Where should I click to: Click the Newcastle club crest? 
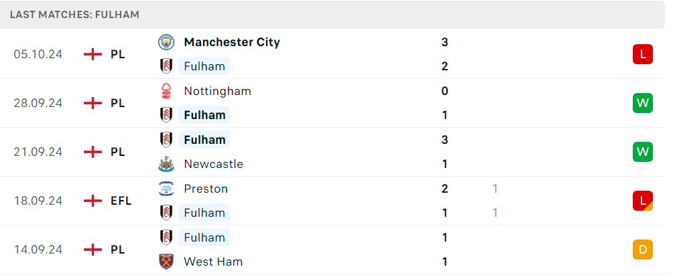(166, 164)
